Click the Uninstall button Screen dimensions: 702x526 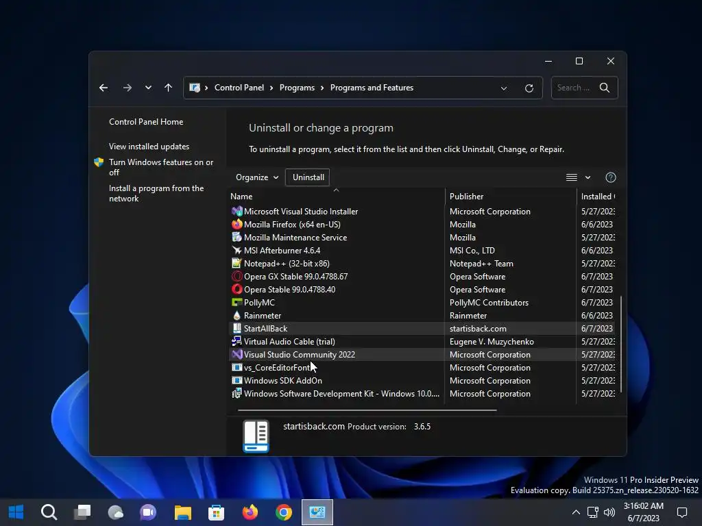tap(308, 177)
